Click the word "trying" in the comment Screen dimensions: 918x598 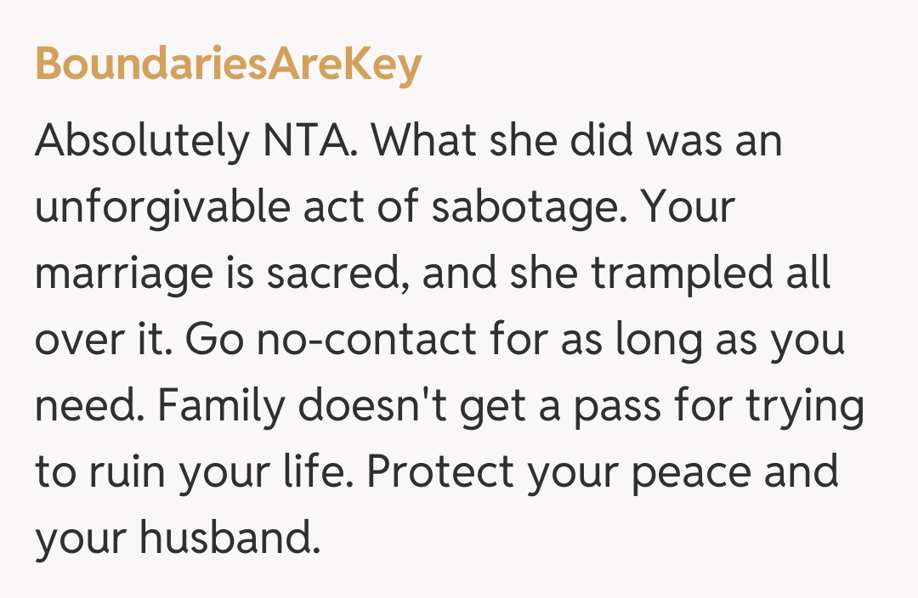coord(804,406)
